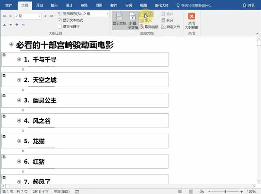
Task: Switch to the 引用 ribbon tab
Action: (x=99, y=5)
